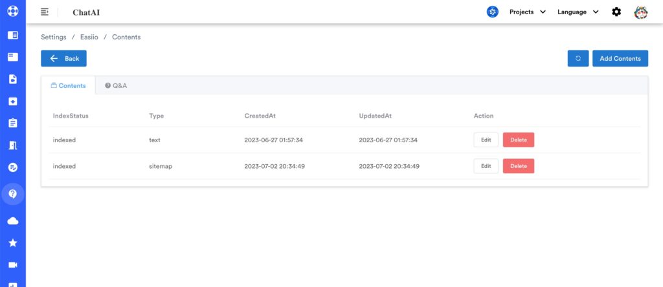This screenshot has width=663, height=287.
Task: Expand the Projects dropdown
Action: coord(527,12)
